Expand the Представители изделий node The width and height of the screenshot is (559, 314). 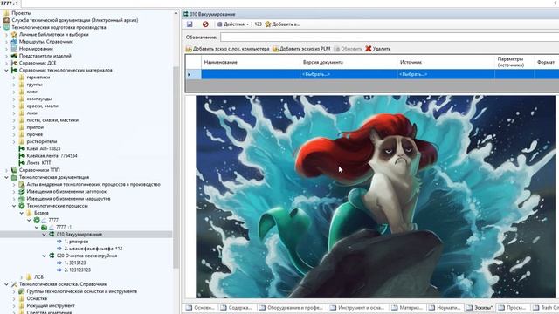tap(6, 56)
